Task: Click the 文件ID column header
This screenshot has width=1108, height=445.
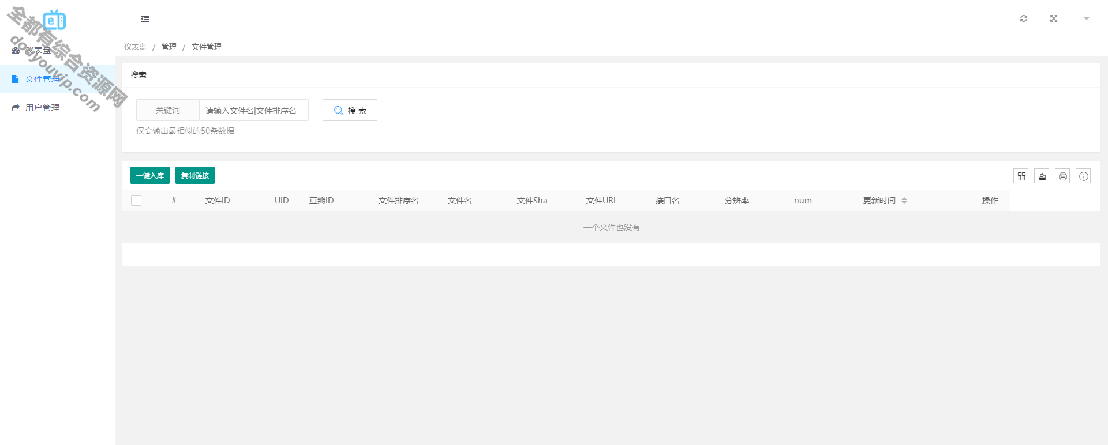Action: [218, 201]
